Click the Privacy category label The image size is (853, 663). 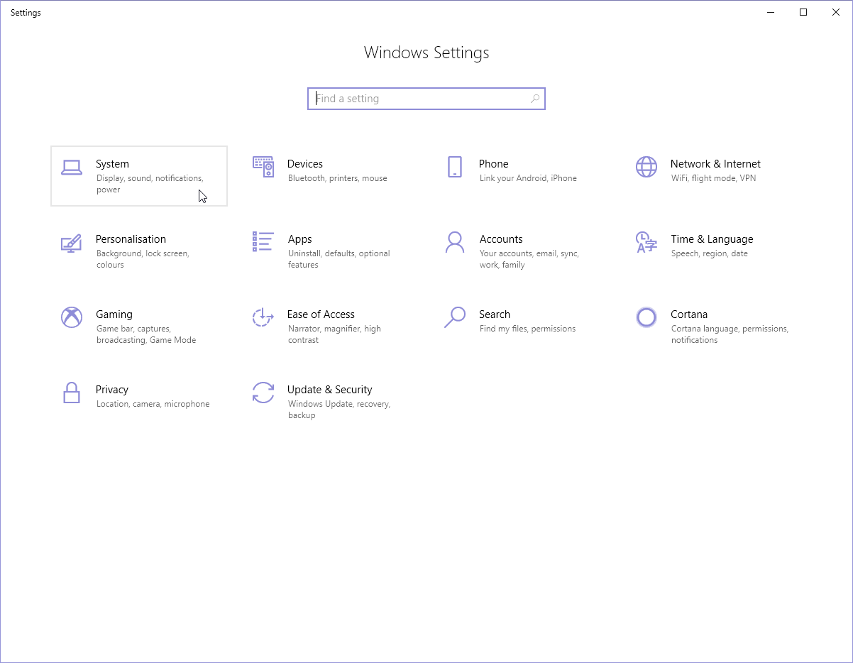click(112, 390)
